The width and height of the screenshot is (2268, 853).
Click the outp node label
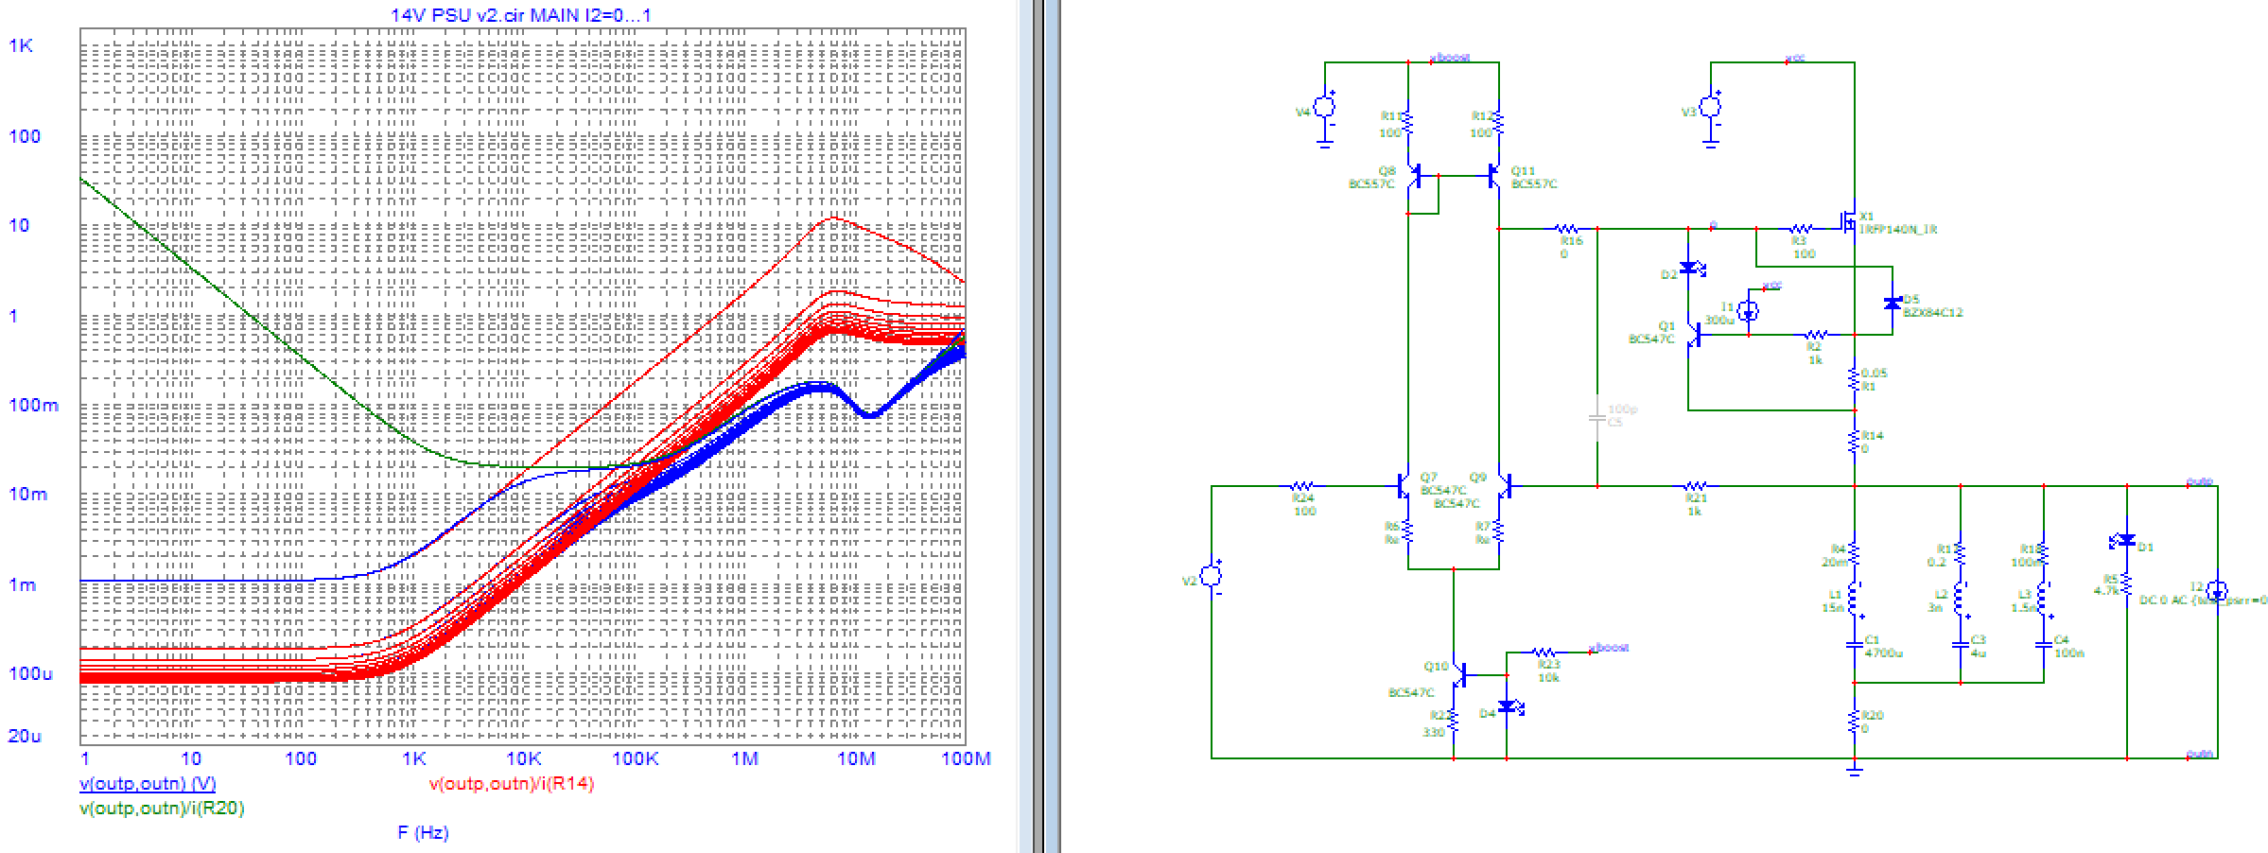pos(2199,481)
